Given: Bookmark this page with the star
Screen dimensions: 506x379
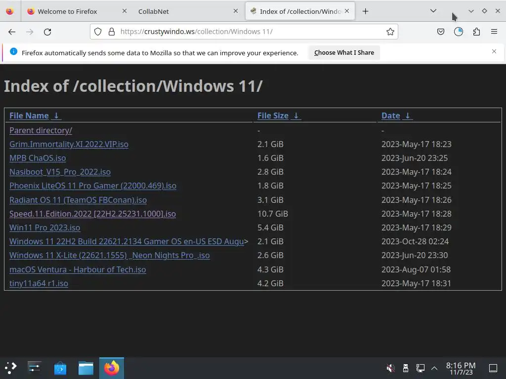Looking at the screenshot, I should point(390,32).
